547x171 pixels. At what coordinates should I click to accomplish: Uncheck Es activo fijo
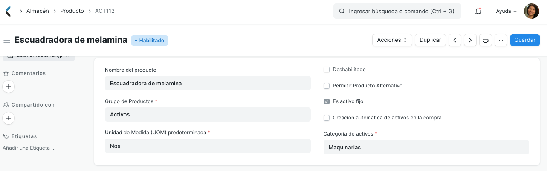(327, 101)
